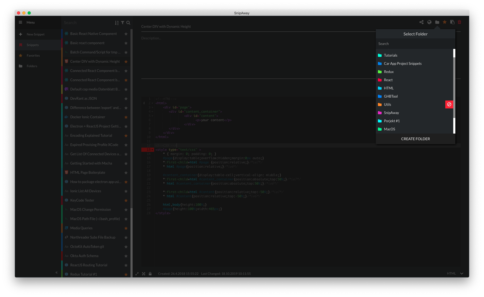Click the filter funnel icon
The image size is (484, 297).
(x=123, y=23)
